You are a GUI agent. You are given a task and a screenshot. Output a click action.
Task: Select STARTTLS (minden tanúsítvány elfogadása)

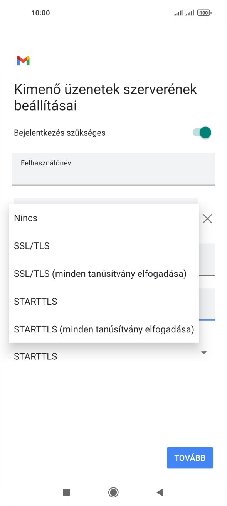point(104,329)
